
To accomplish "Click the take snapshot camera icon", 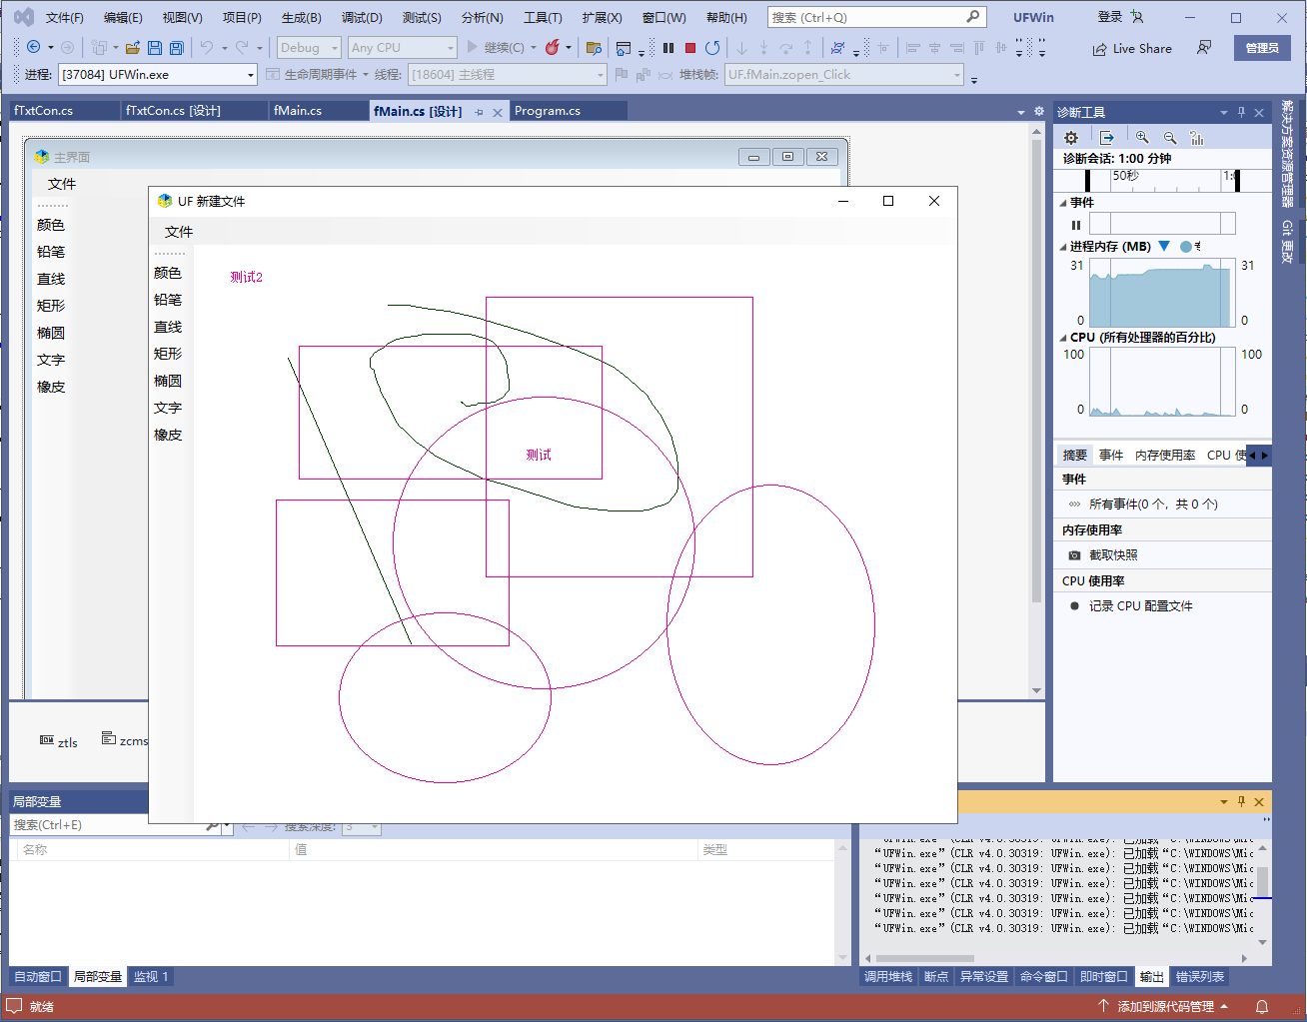I will (x=1074, y=555).
